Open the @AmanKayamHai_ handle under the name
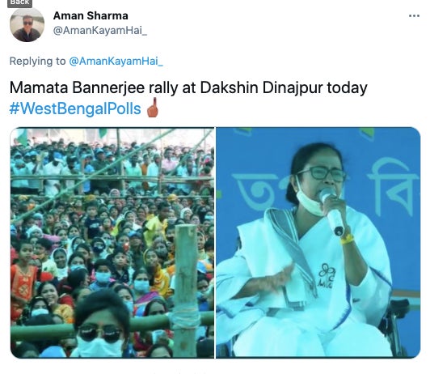The image size is (430, 374). 100,31
